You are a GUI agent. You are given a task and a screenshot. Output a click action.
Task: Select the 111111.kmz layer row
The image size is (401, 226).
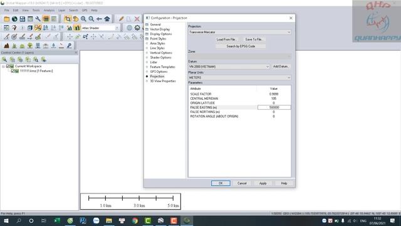point(36,71)
